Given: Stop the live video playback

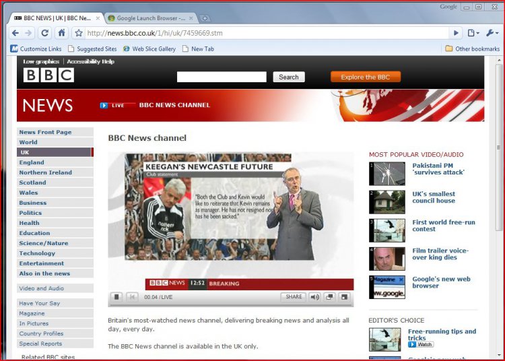Looking at the screenshot, I should [116, 296].
